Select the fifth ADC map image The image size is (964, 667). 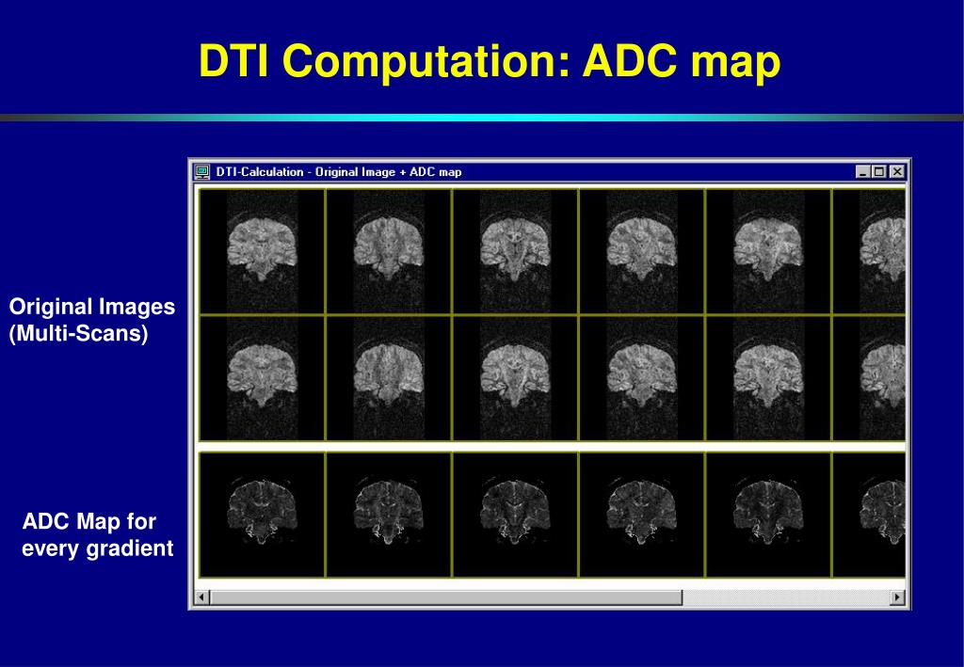pyautogui.click(x=769, y=515)
